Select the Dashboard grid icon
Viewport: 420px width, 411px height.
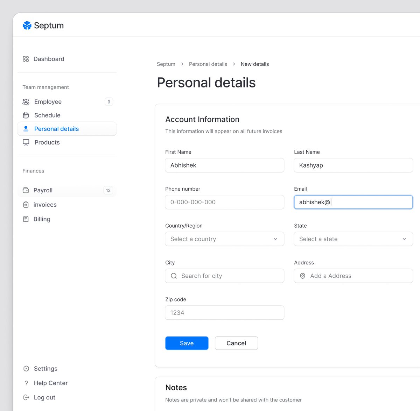[26, 59]
